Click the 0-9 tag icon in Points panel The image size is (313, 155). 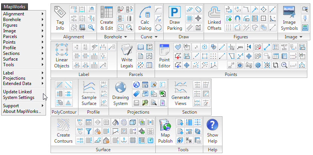pyautogui.click(x=249, y=65)
